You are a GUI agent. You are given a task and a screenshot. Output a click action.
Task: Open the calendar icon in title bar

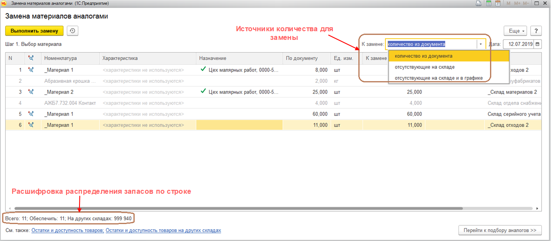[498, 3]
